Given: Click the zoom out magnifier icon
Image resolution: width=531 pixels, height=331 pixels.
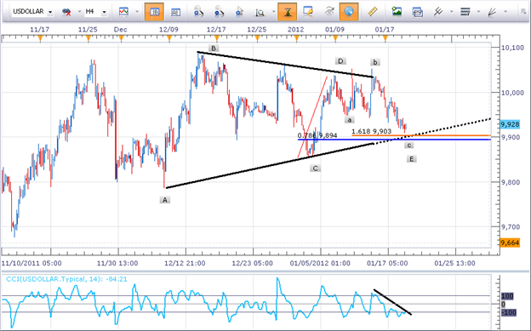Looking at the screenshot, I should click(219, 12).
